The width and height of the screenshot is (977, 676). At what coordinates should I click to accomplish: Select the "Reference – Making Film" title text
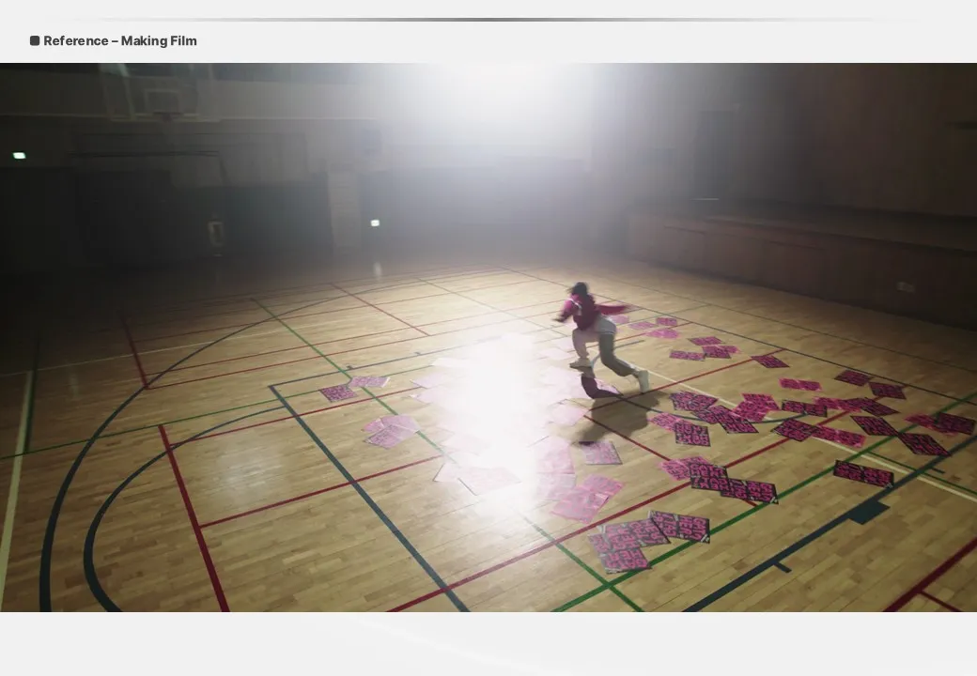coord(120,41)
